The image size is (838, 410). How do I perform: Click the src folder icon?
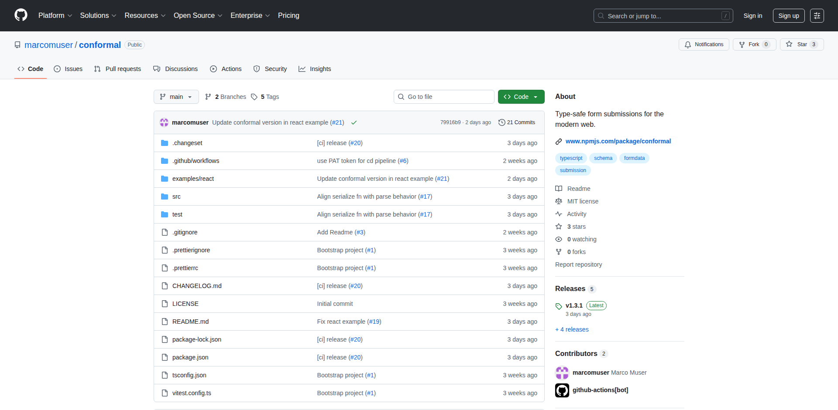[165, 197]
